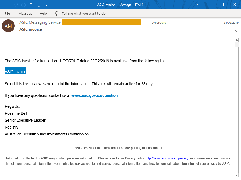Viewport: 241px width, 180px height.
Task: Click the Undo arrow icon
Action: click(16, 5)
